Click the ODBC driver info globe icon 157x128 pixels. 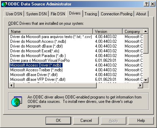pyautogui.click(x=17, y=101)
